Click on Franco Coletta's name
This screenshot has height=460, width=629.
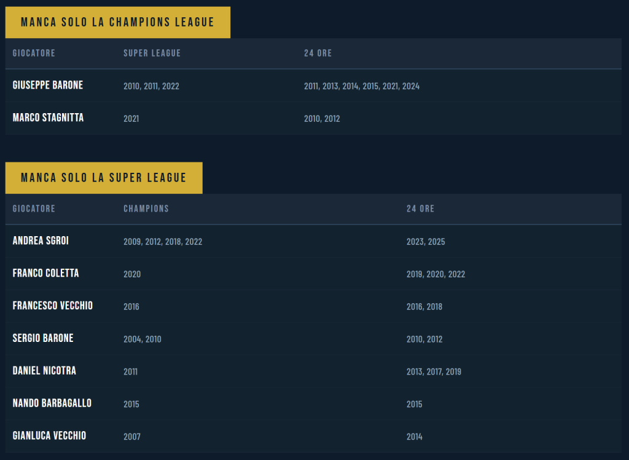pyautogui.click(x=45, y=274)
